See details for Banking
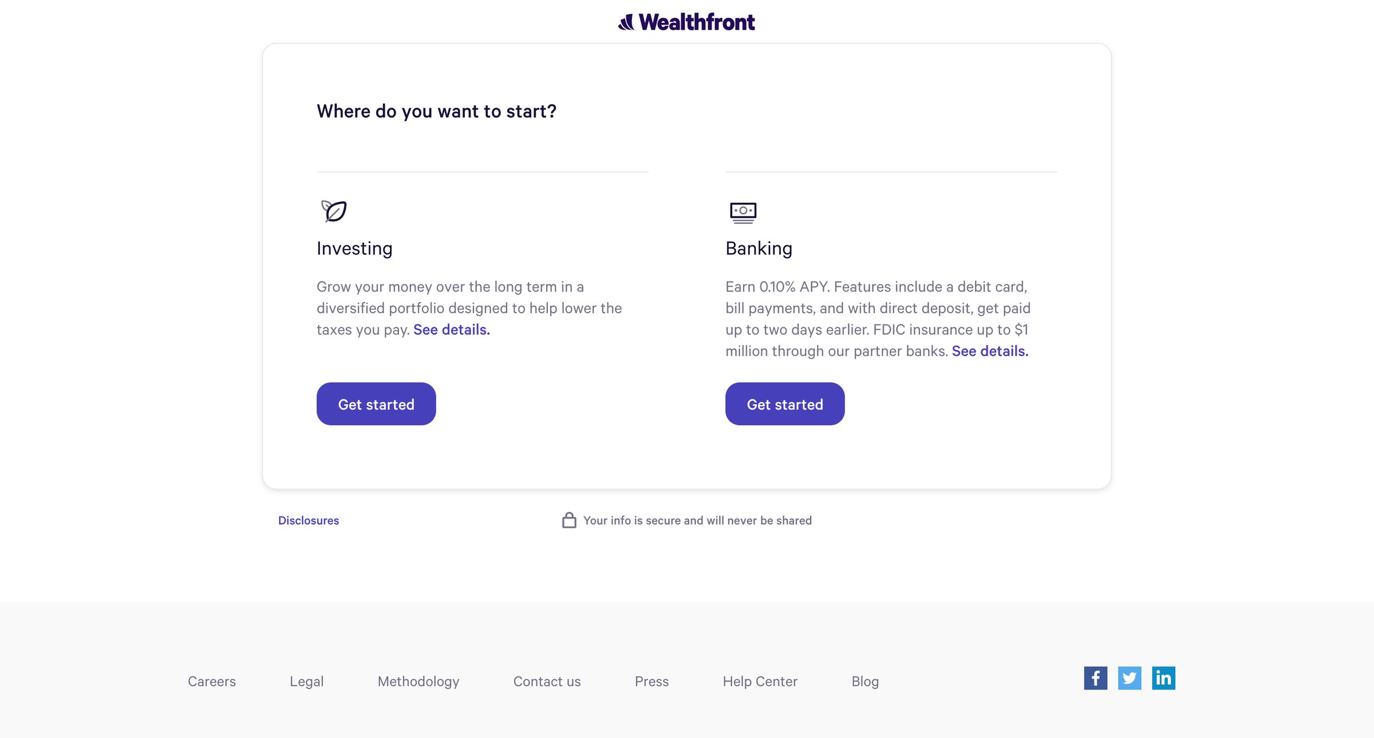 pos(990,351)
